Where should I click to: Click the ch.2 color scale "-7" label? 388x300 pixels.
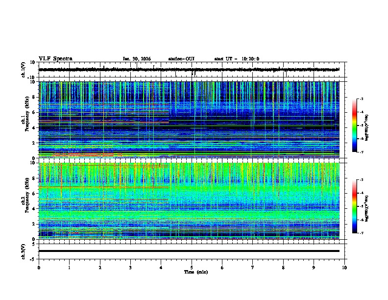click(361, 233)
